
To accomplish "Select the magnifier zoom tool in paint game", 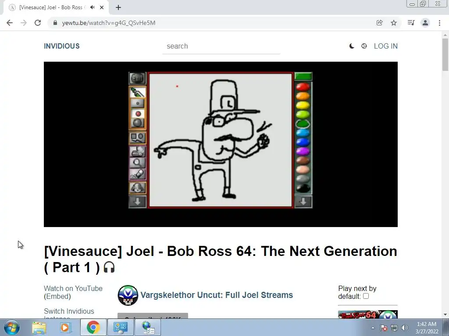I will coord(137,163).
